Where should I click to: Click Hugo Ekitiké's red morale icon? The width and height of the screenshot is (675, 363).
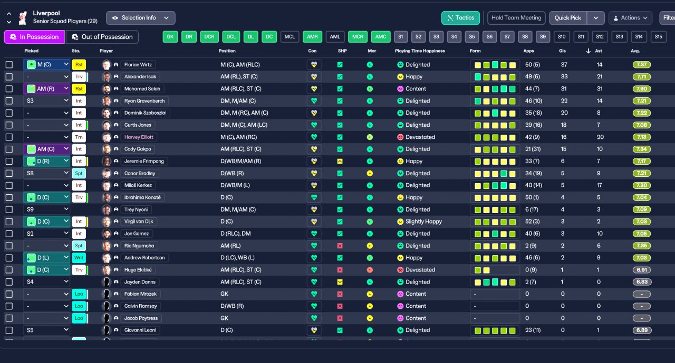pyautogui.click(x=370, y=270)
